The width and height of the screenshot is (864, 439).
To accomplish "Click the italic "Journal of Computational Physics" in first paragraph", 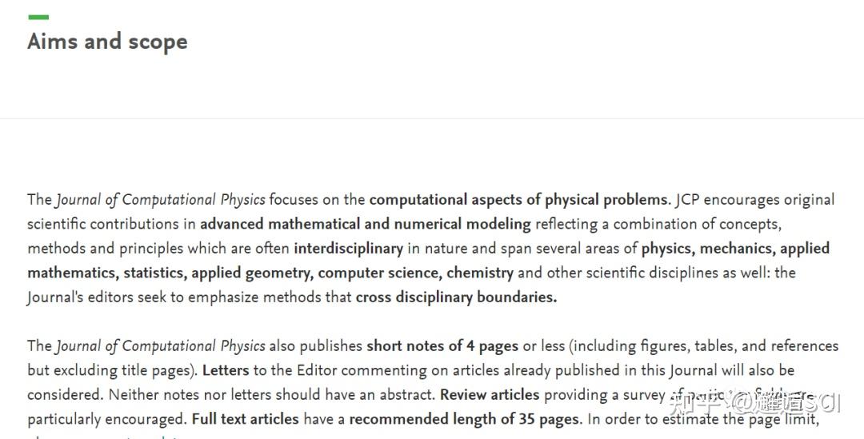I will pos(160,199).
